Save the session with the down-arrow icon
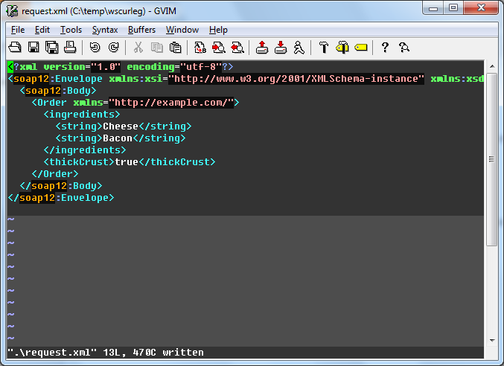This screenshot has width=504, height=366. 281,48
